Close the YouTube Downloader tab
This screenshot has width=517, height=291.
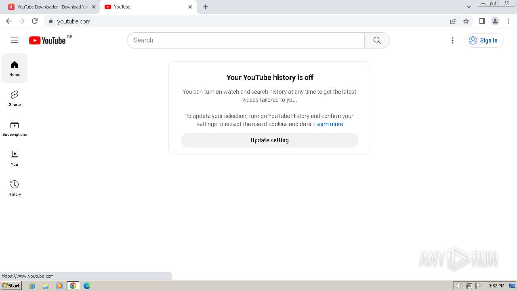point(94,7)
